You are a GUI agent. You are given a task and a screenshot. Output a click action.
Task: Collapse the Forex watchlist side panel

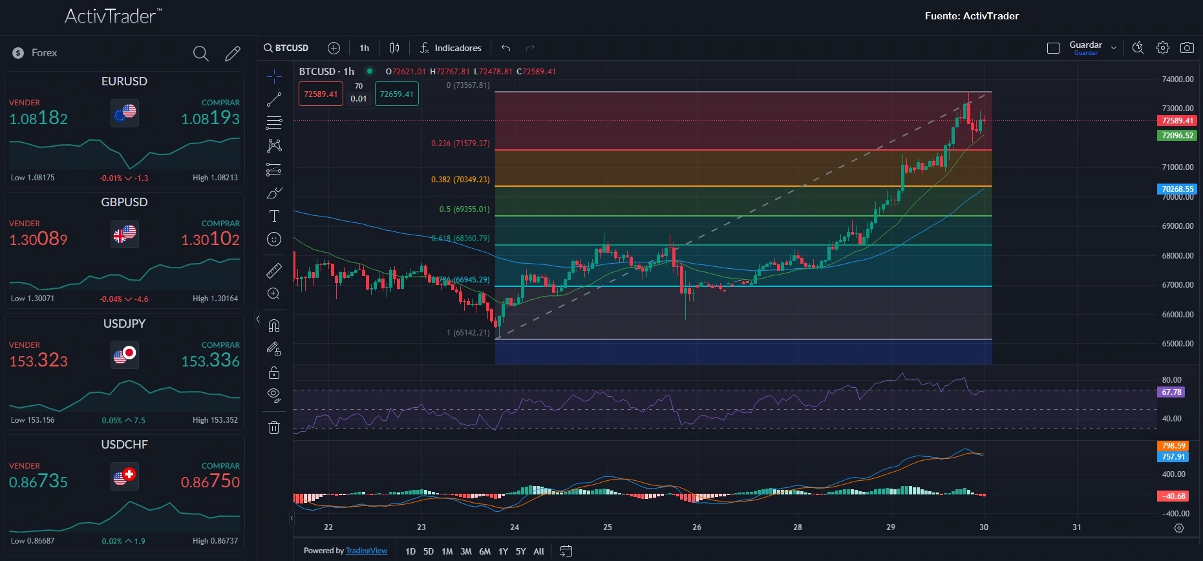[x=257, y=319]
